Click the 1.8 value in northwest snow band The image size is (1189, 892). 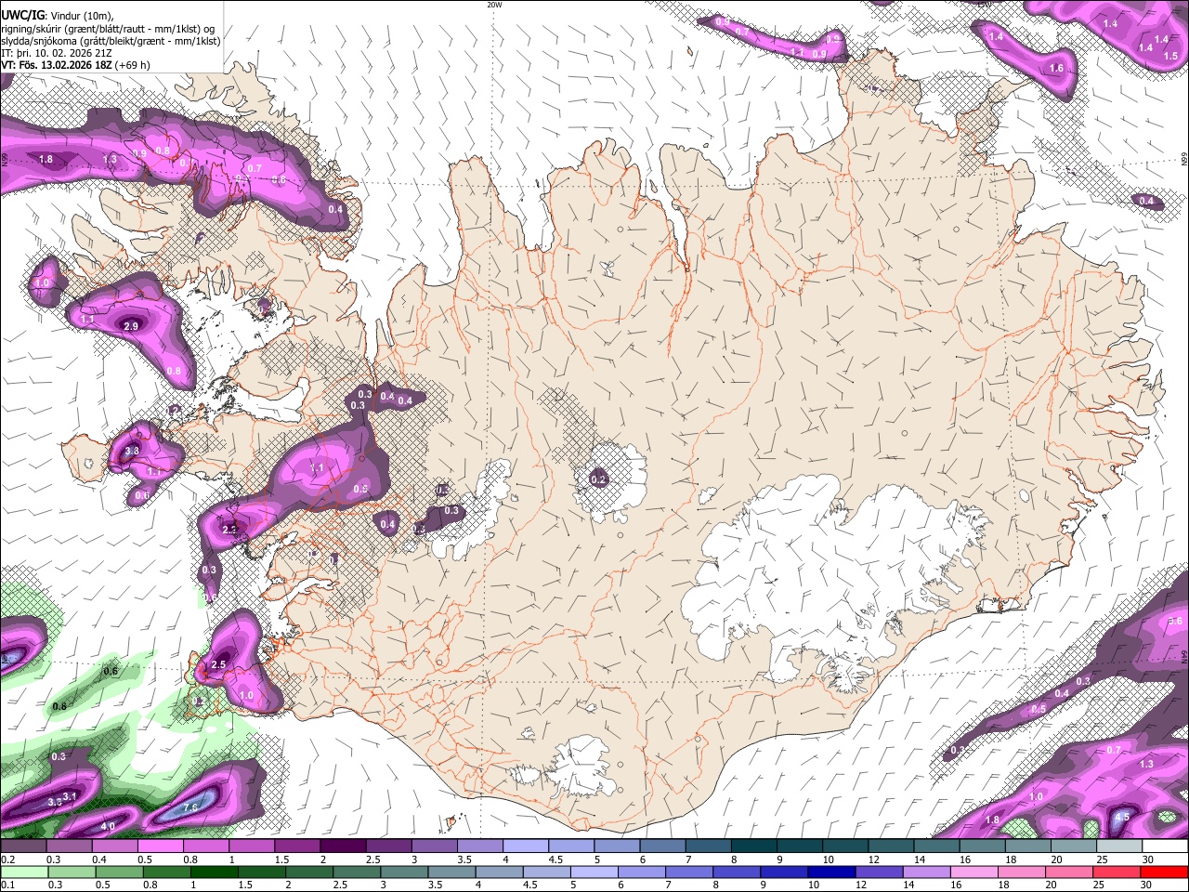click(x=46, y=160)
